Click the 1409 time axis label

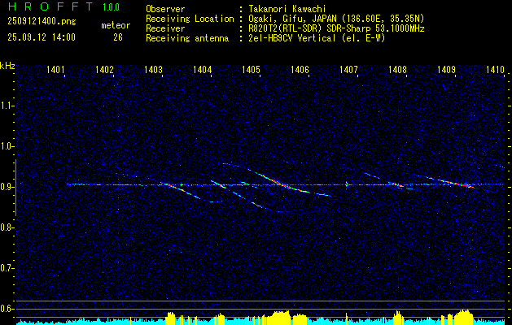446,69
